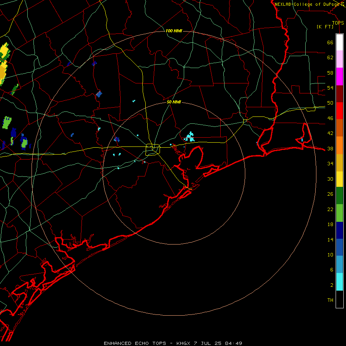The width and height of the screenshot is (346, 346).
Task: Click the "10" legend value
Action: click(x=330, y=255)
